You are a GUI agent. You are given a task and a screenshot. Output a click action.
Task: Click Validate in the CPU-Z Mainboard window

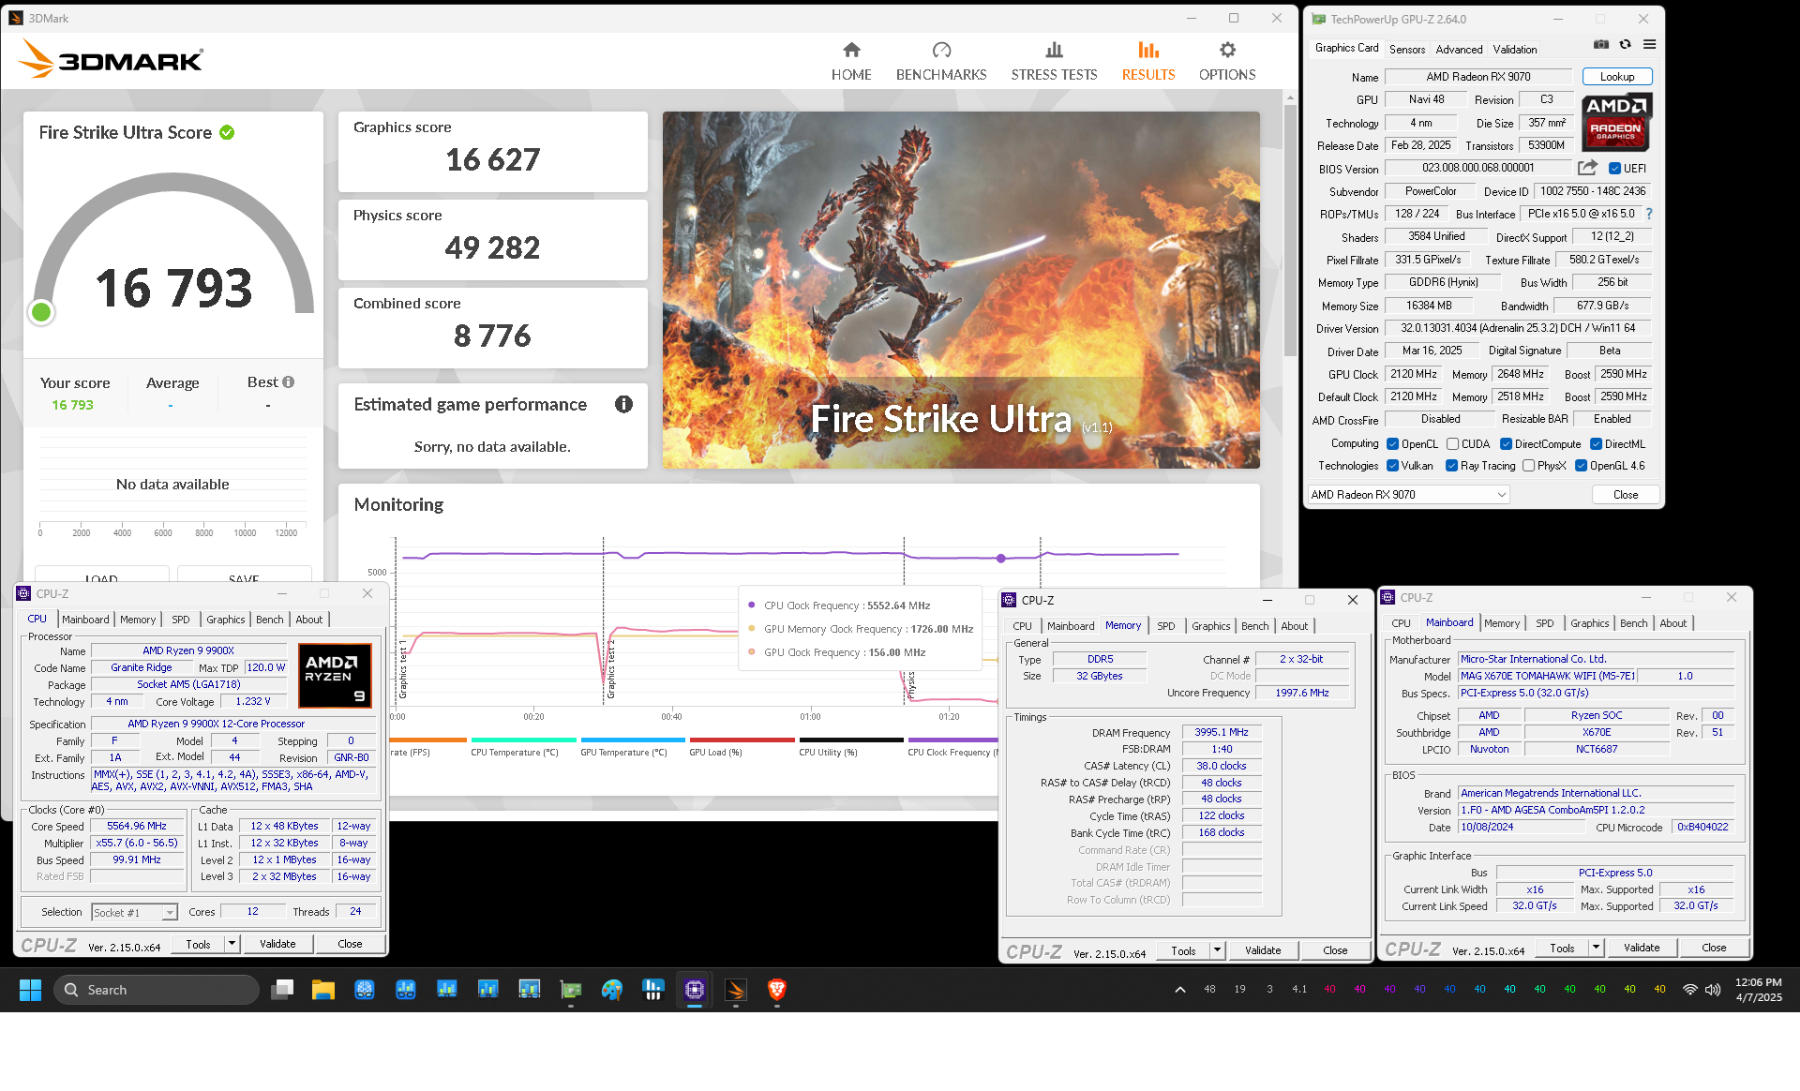tap(1642, 948)
